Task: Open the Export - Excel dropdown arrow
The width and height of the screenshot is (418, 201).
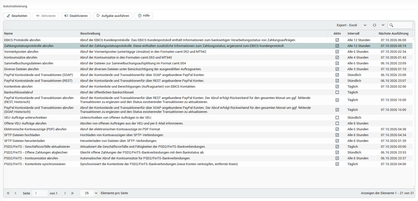Action: coord(365,25)
